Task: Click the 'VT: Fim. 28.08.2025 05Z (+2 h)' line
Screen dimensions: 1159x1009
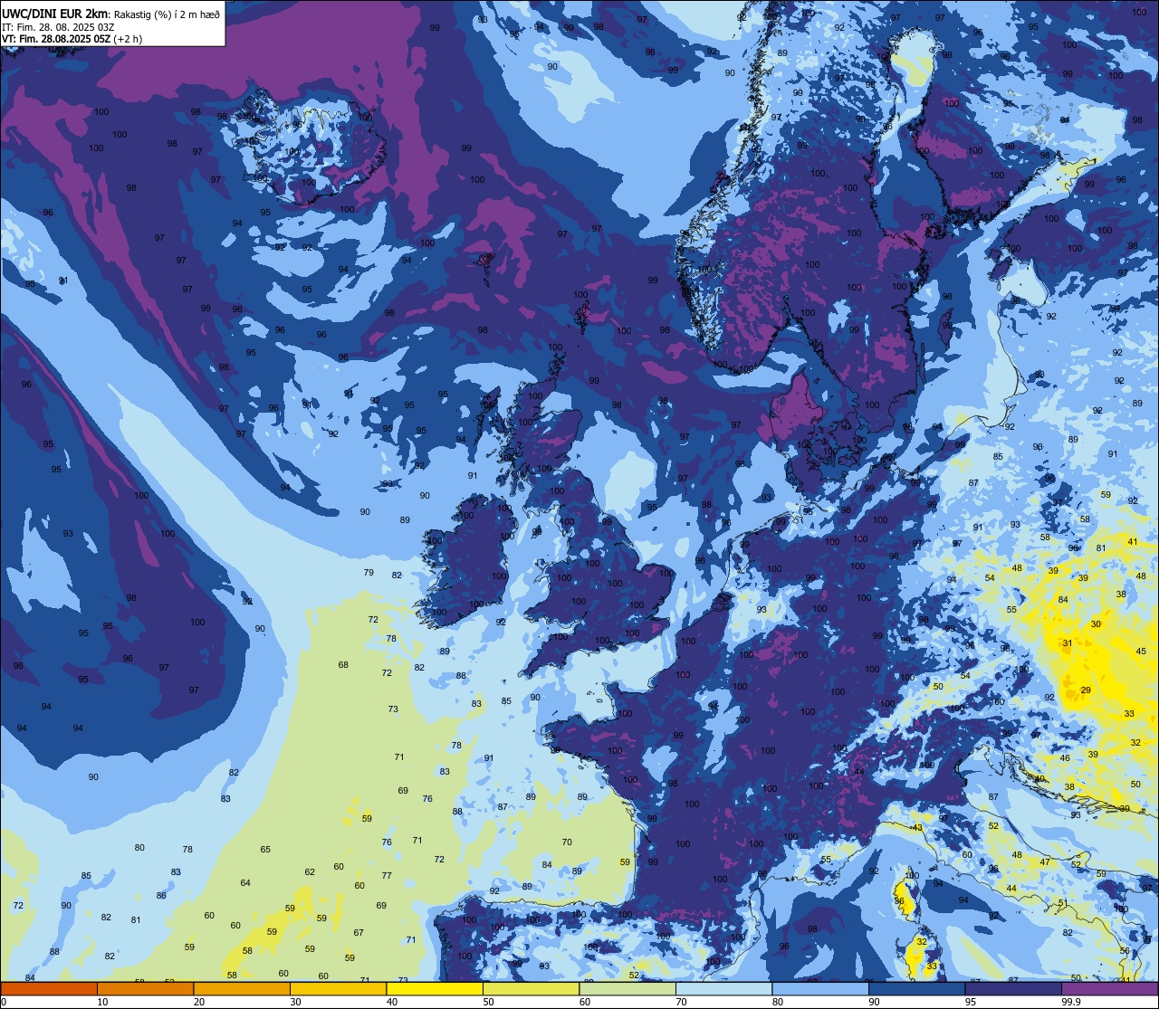Action: (72, 39)
